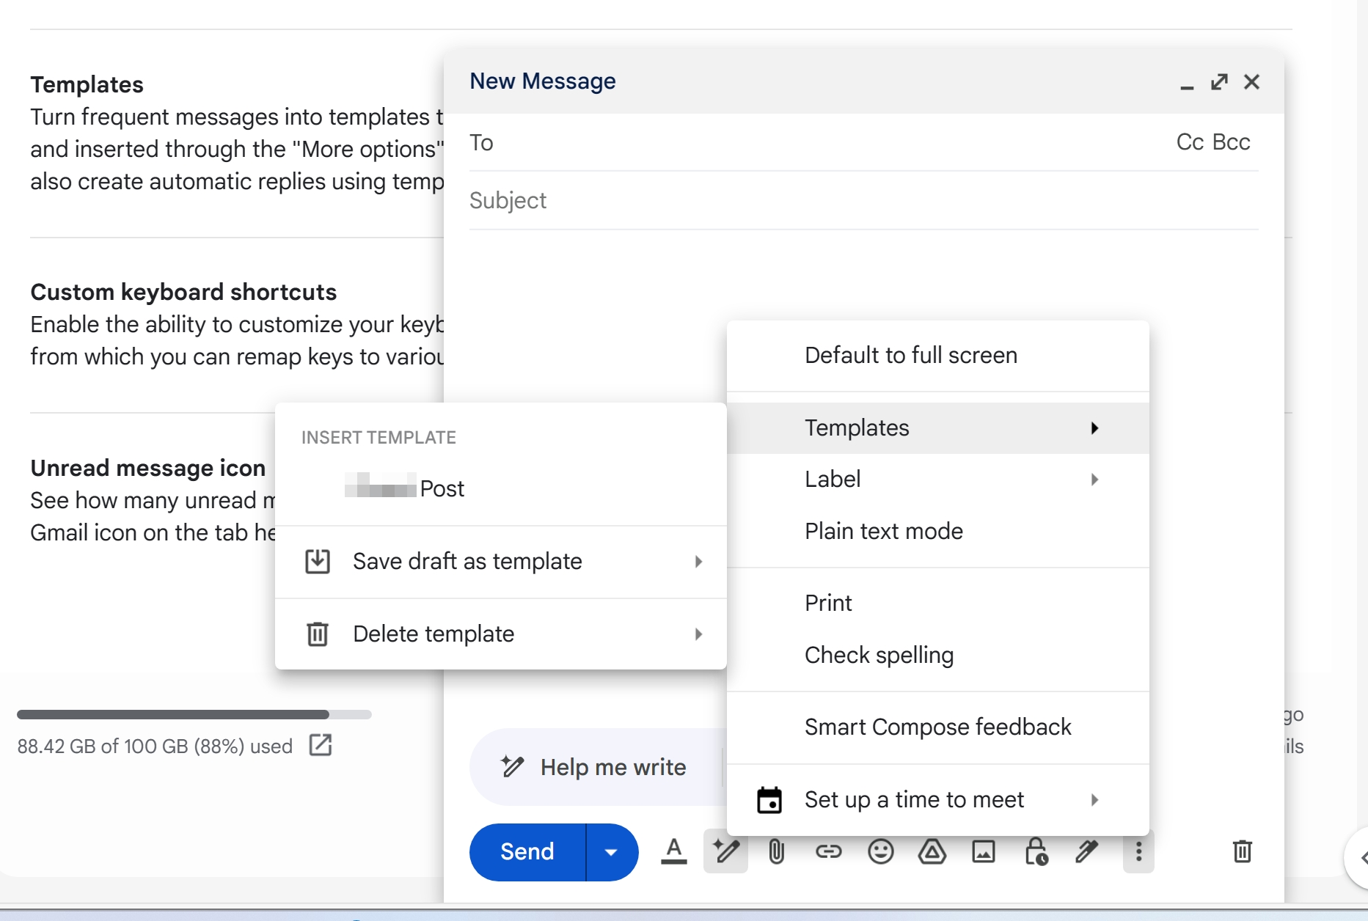This screenshot has height=921, width=1368.
Task: Click the Subject input field
Action: [x=863, y=200]
